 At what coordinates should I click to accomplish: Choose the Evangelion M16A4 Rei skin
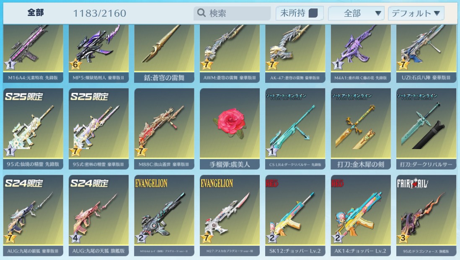click(164, 216)
